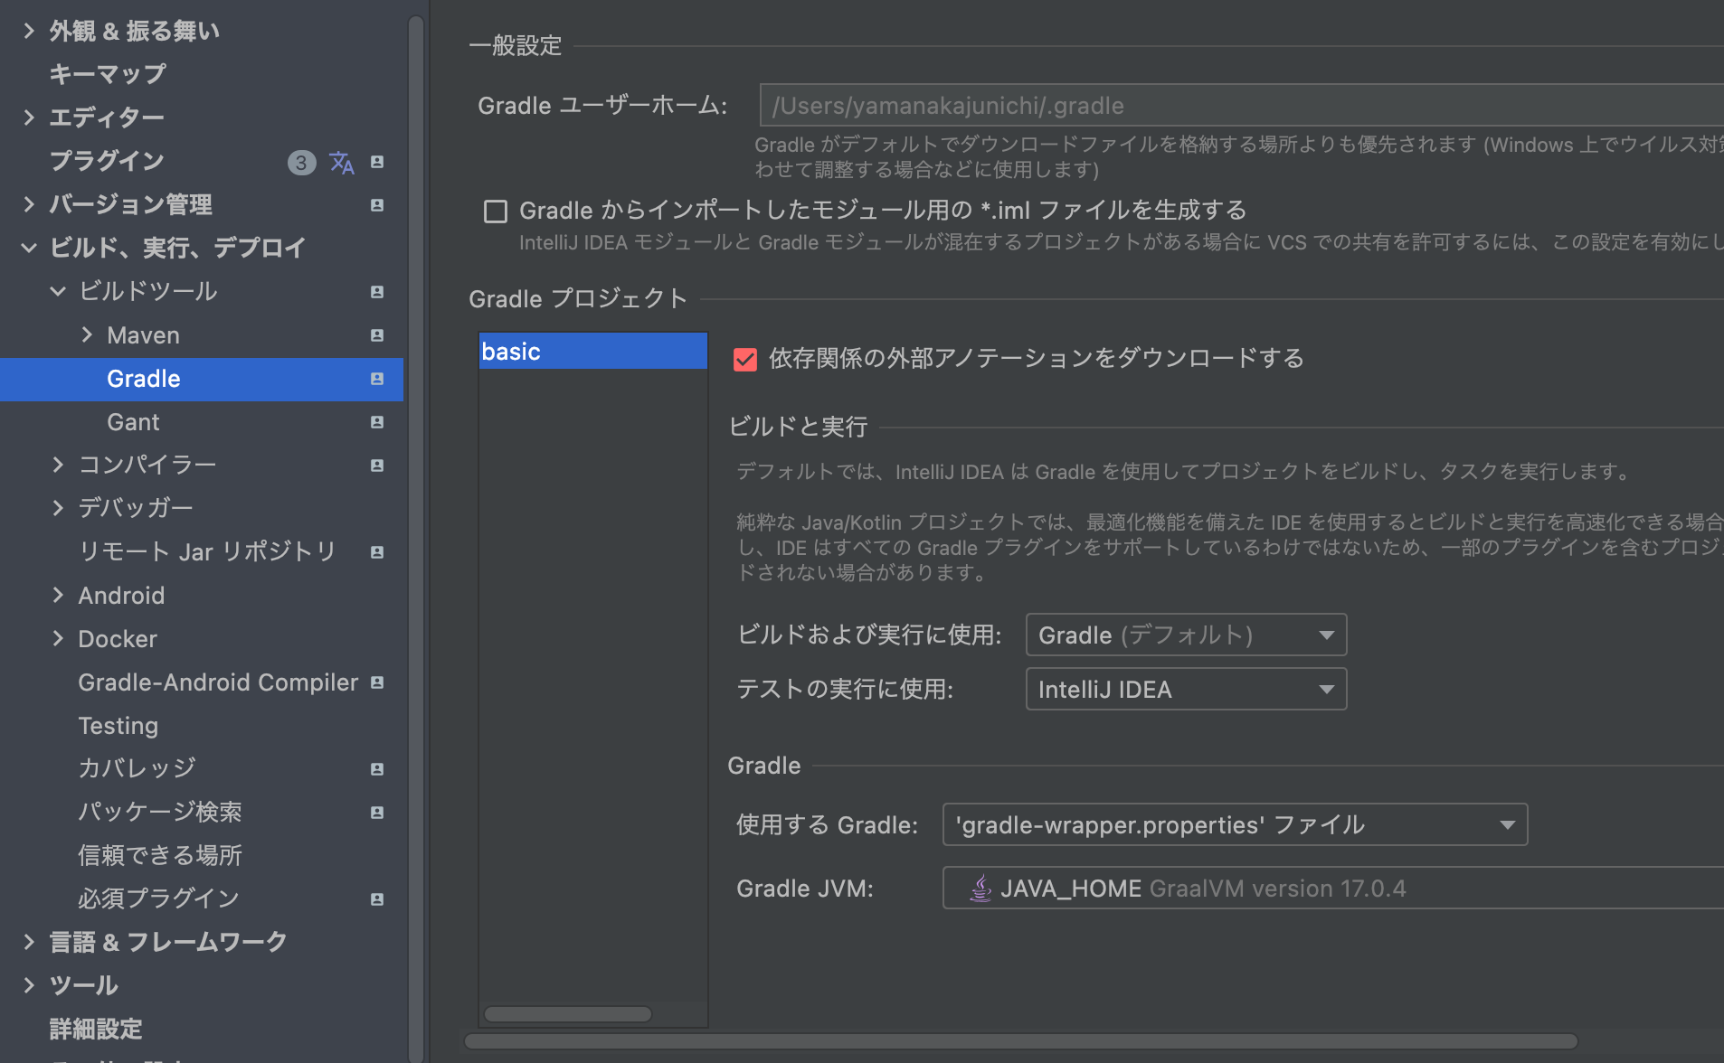Open パッケージ検索 settings page
This screenshot has width=1724, height=1063.
pos(160,812)
